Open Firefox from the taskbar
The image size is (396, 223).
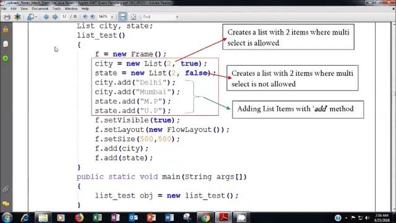coord(79,217)
